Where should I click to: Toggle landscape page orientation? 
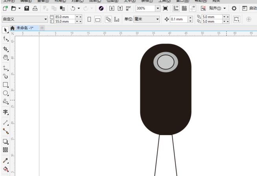click(97, 19)
